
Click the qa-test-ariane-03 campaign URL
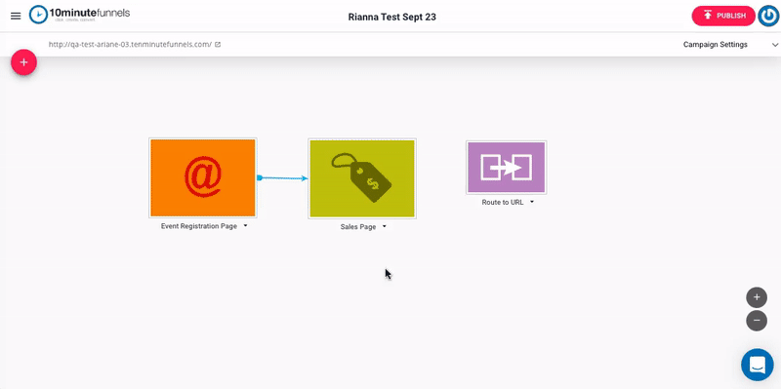(x=130, y=44)
